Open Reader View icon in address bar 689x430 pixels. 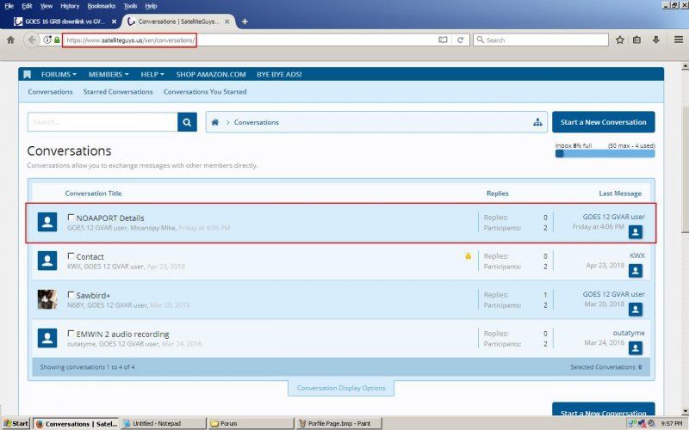(443, 40)
